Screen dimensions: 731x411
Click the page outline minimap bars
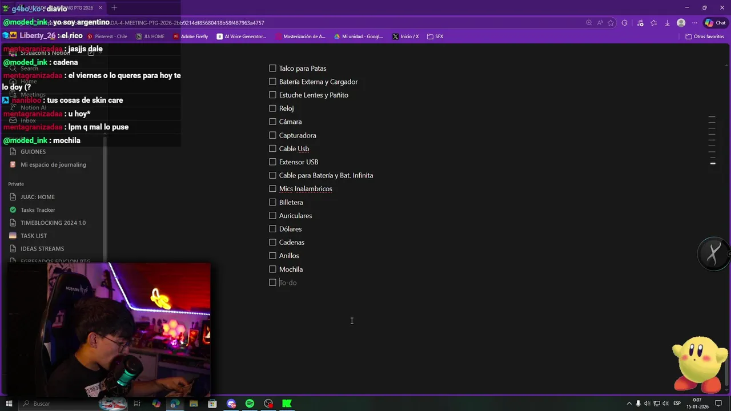[x=712, y=140]
